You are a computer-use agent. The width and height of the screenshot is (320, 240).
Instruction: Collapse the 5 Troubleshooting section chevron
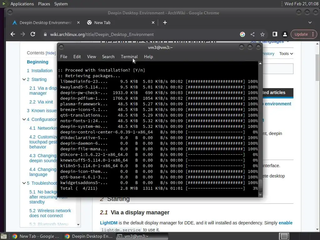[24, 183]
